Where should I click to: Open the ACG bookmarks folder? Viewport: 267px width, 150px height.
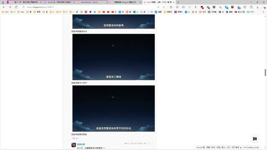tap(5, 12)
